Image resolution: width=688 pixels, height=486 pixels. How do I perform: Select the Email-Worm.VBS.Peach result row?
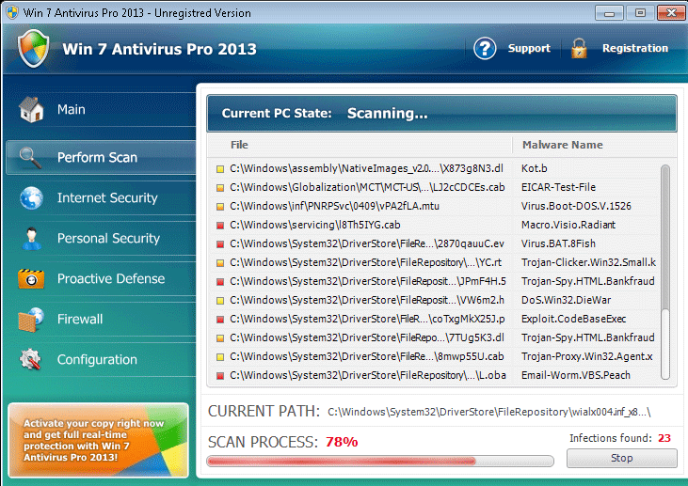(433, 375)
